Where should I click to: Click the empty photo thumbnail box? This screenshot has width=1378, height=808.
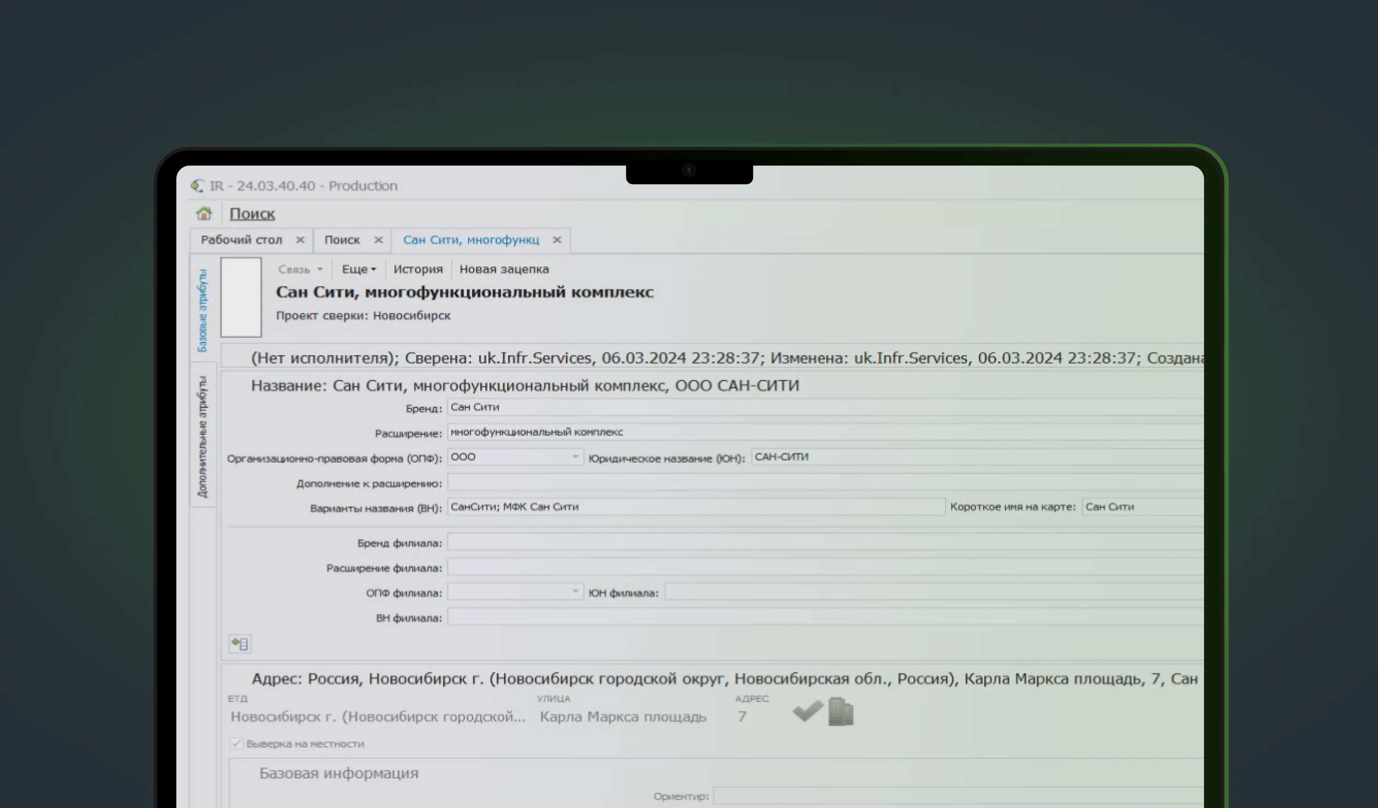(x=241, y=297)
